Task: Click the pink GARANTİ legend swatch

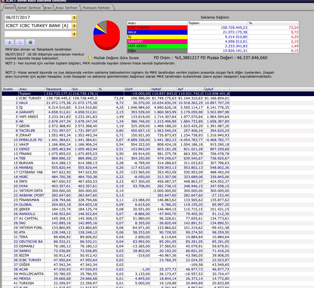Action: tap(157, 42)
